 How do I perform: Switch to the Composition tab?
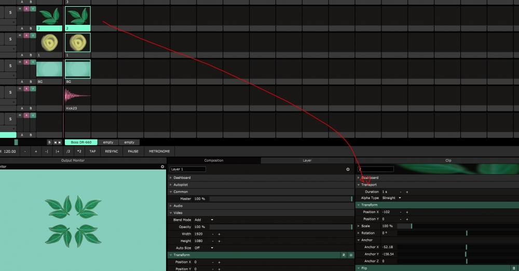click(x=213, y=161)
